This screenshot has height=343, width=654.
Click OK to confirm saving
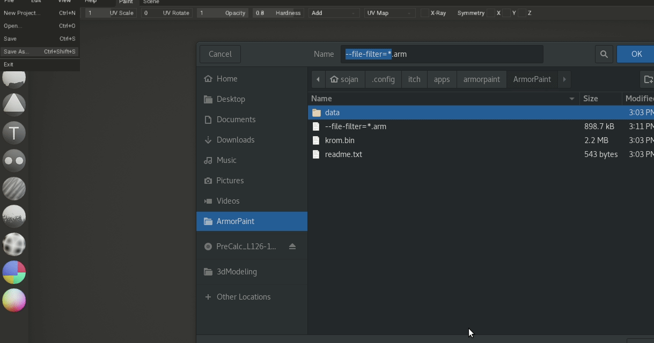(x=636, y=54)
